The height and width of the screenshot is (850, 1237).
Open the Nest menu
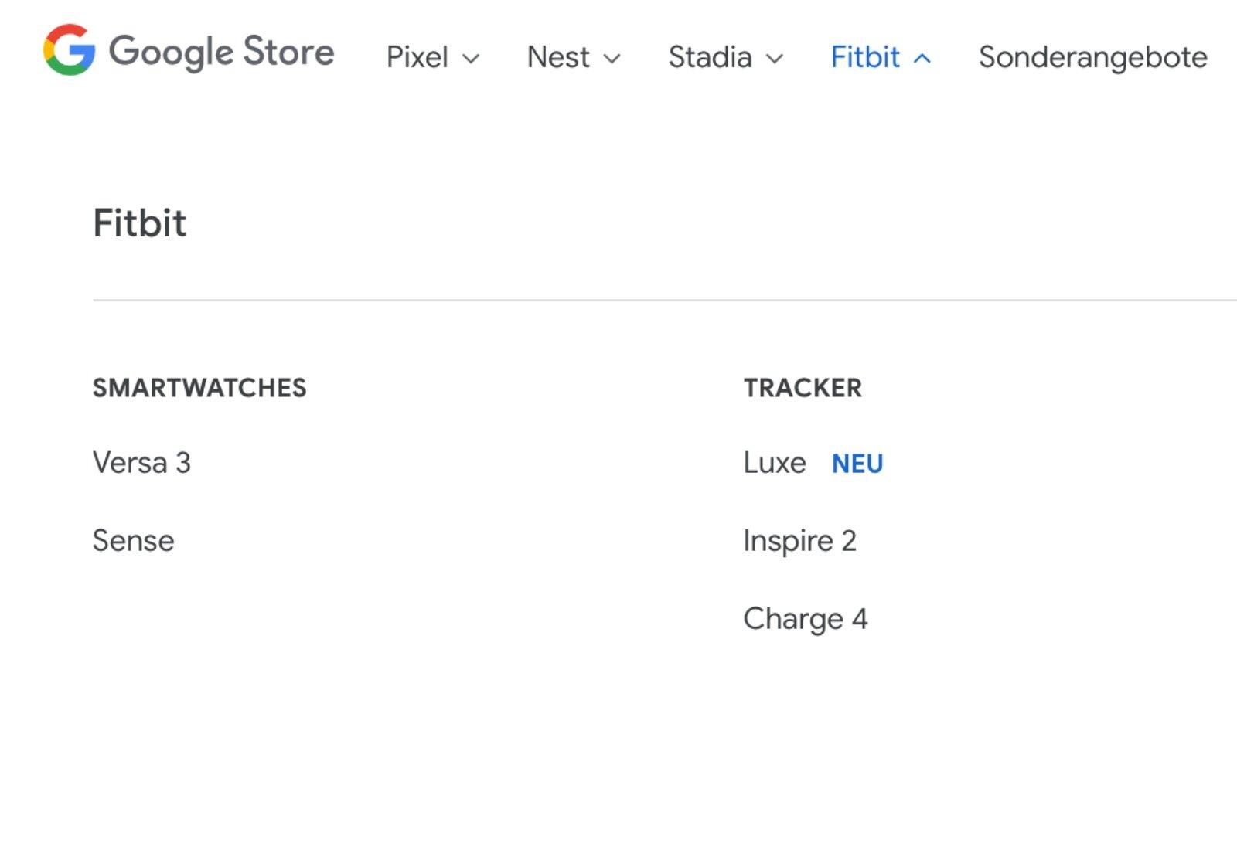click(x=557, y=57)
